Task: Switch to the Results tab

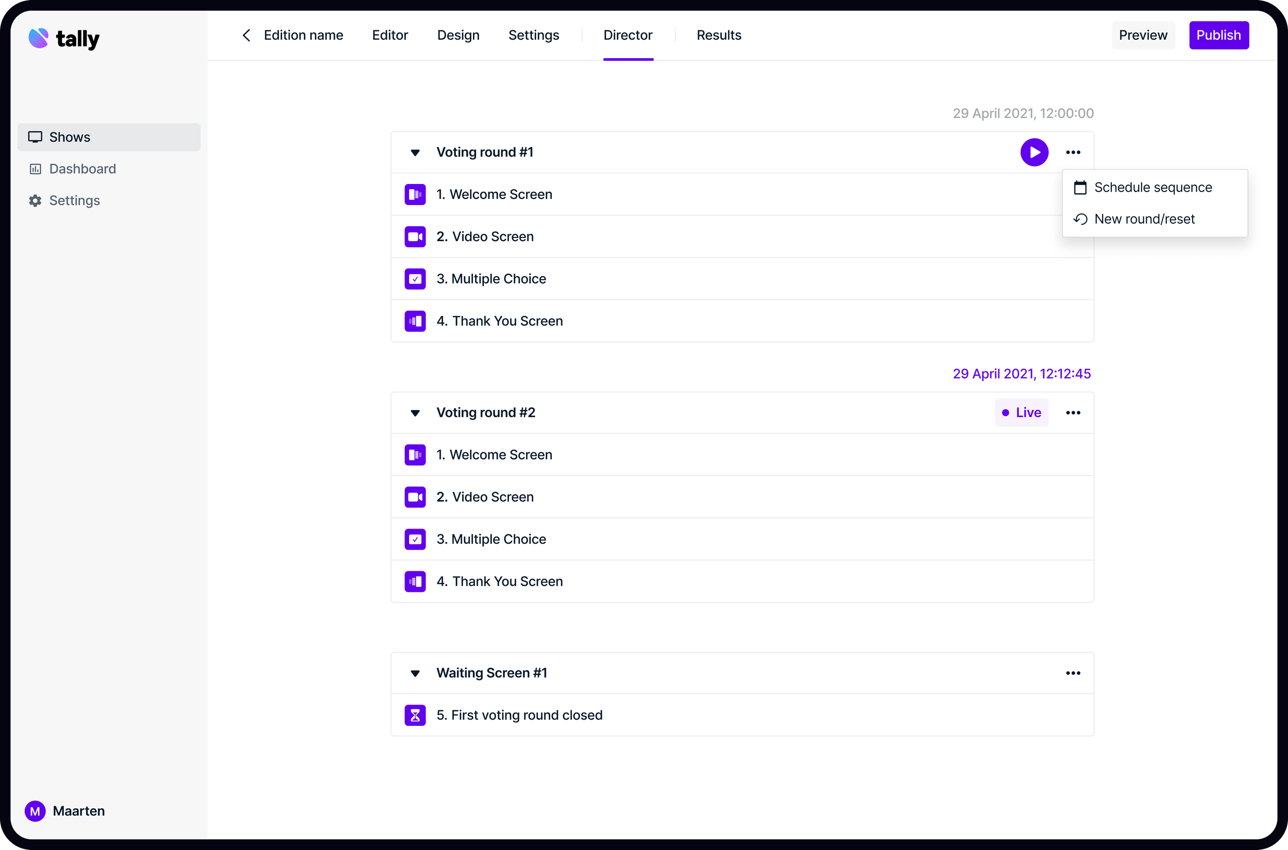Action: [x=718, y=35]
